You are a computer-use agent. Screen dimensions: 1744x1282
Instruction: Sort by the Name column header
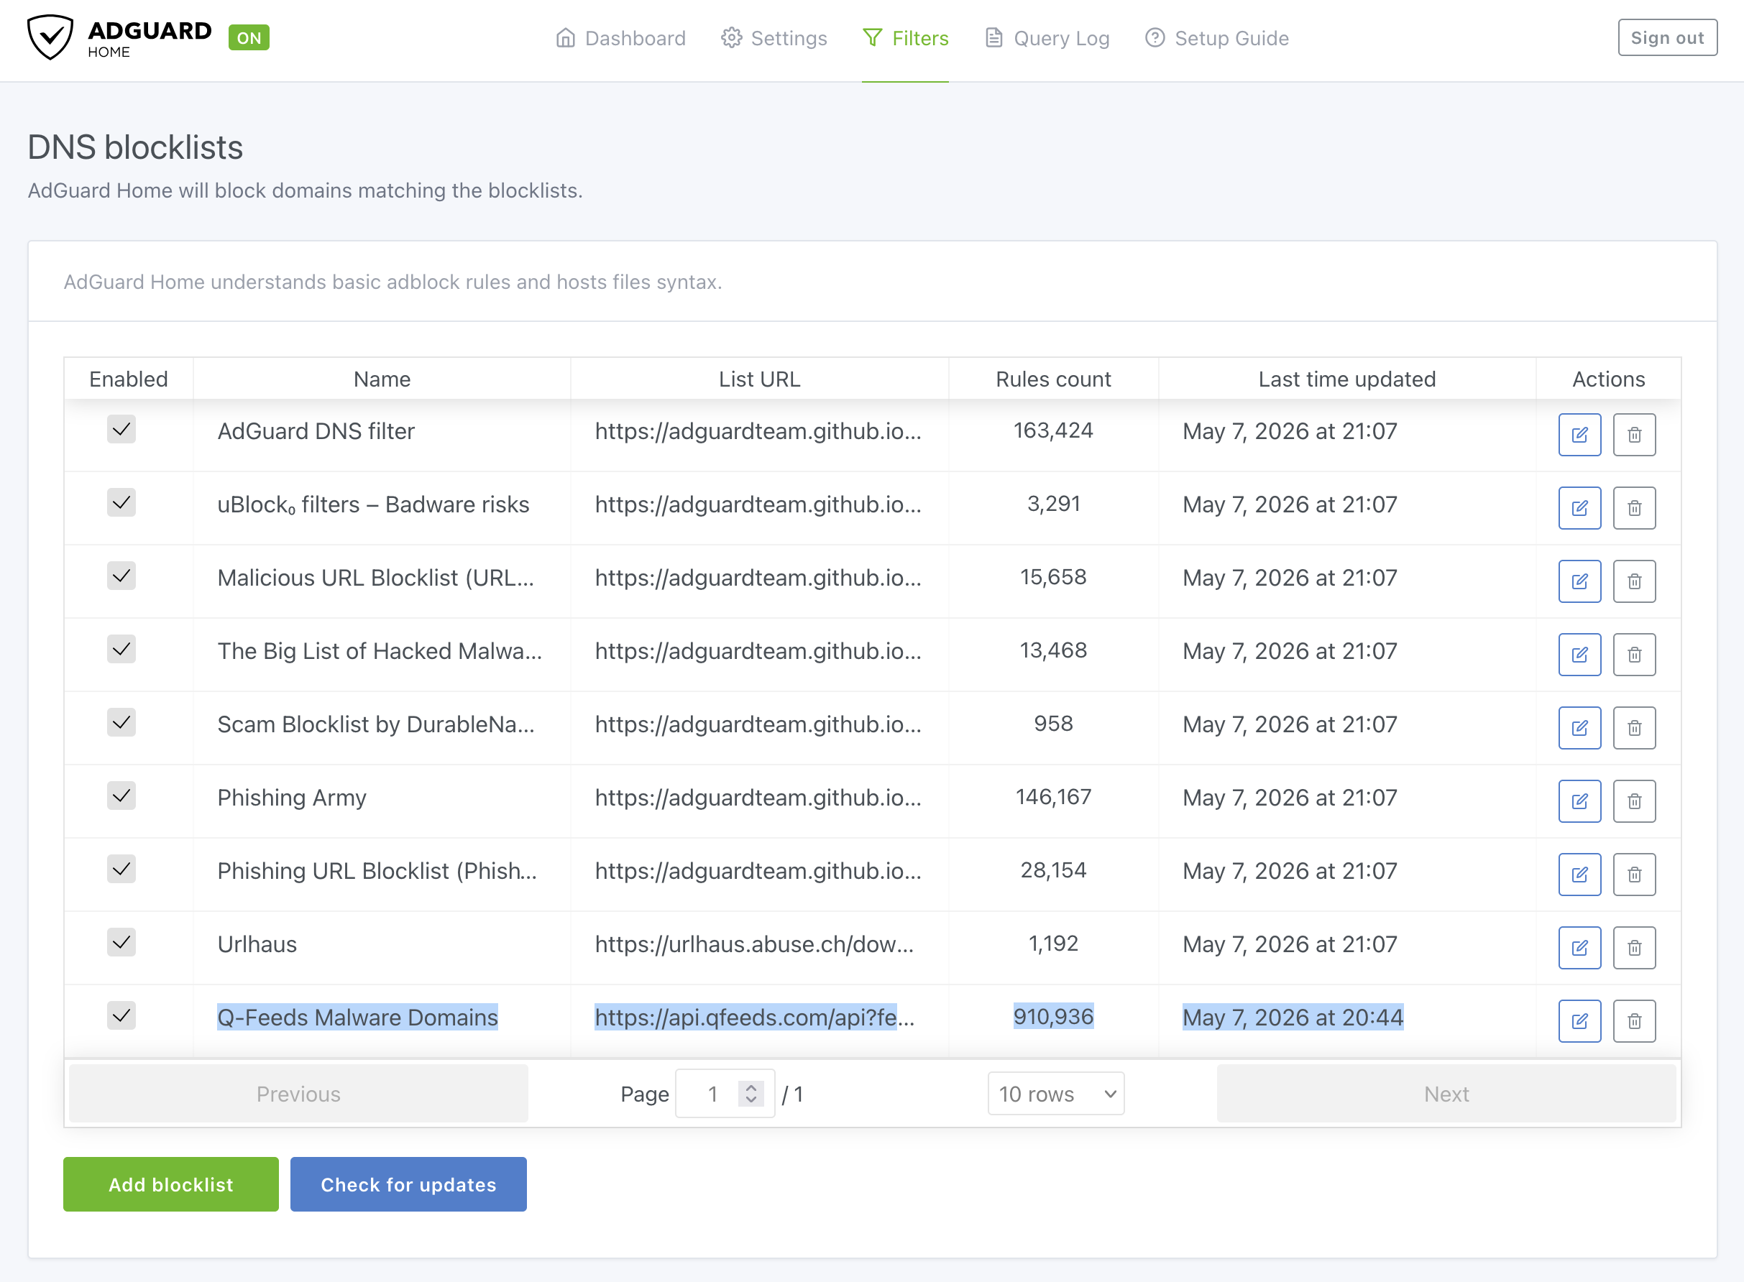(x=382, y=379)
